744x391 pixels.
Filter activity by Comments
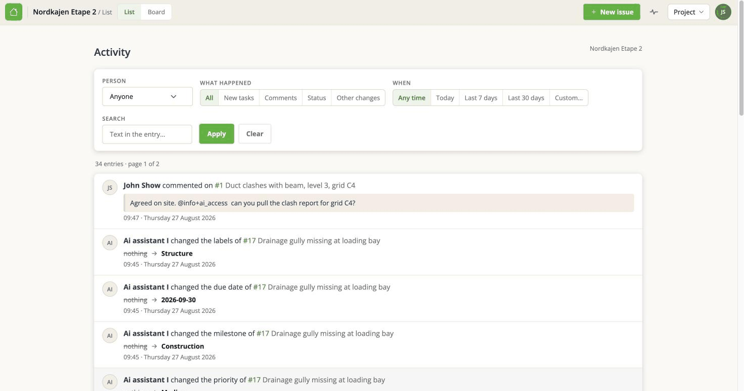click(281, 98)
